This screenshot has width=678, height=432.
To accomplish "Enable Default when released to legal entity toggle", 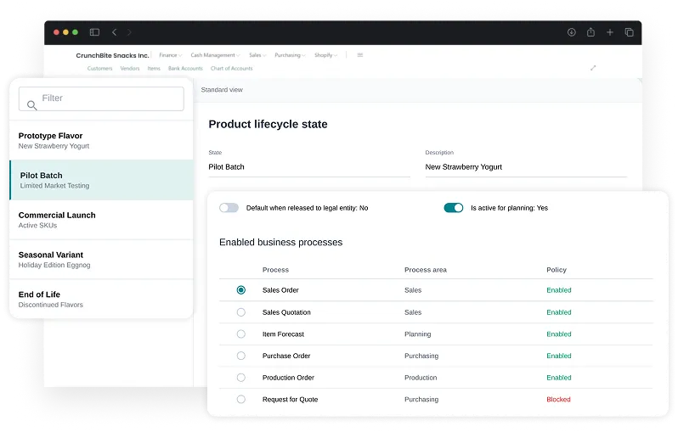I will (x=229, y=208).
